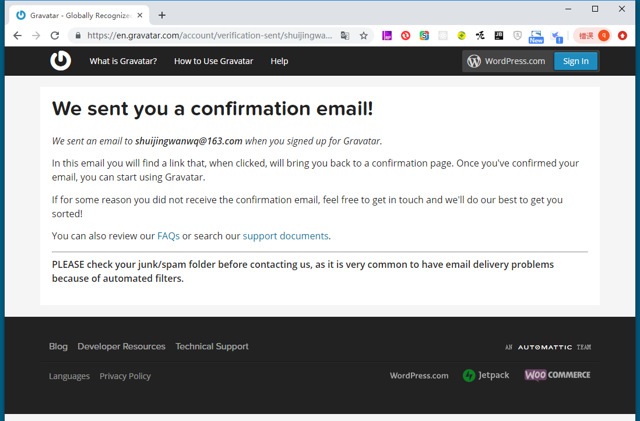Image resolution: width=640 pixels, height=421 pixels.
Task: Click the purple RP extension icon
Action: (387, 36)
